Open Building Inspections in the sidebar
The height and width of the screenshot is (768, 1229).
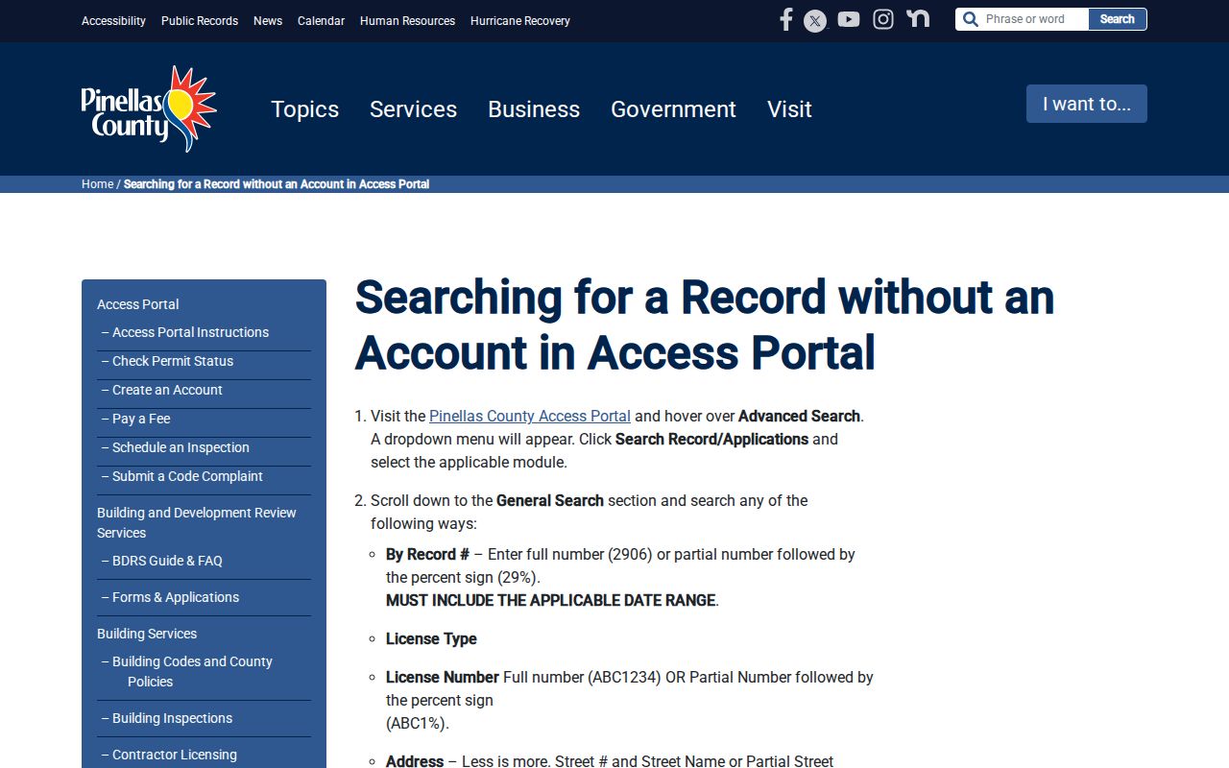(172, 718)
